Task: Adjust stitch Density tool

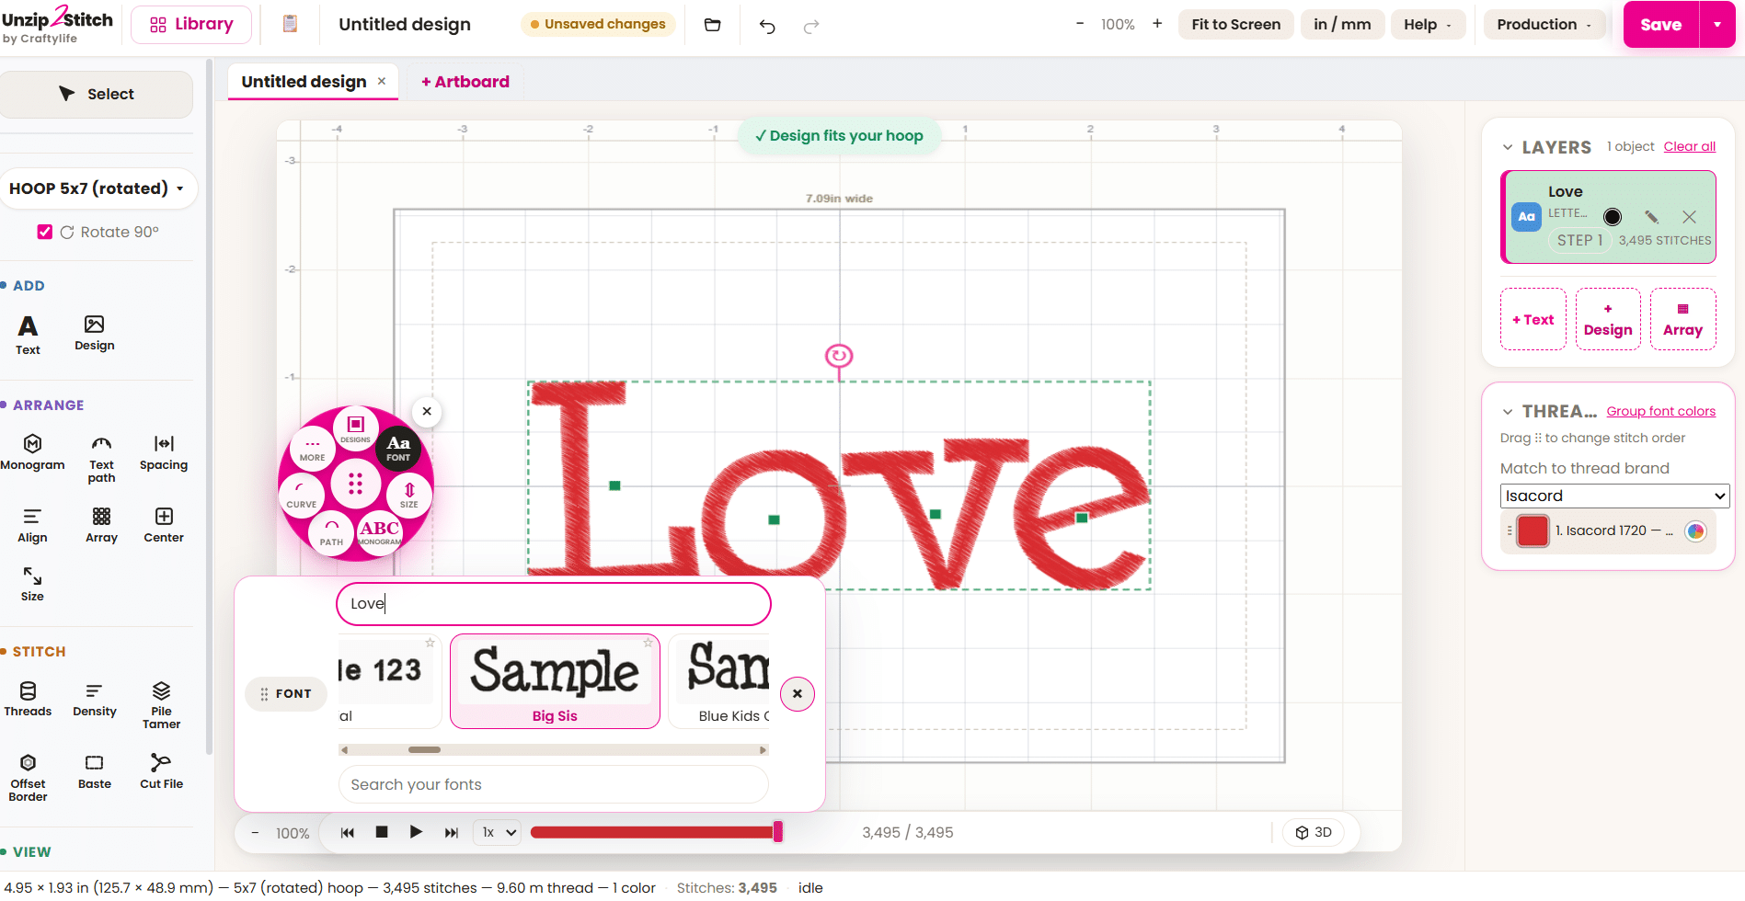Action: point(95,699)
